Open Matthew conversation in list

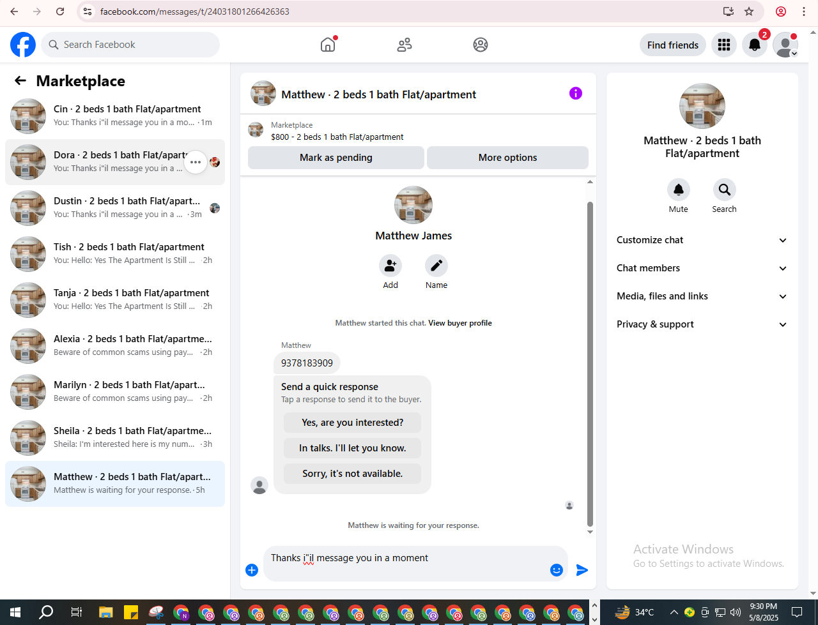(115, 484)
